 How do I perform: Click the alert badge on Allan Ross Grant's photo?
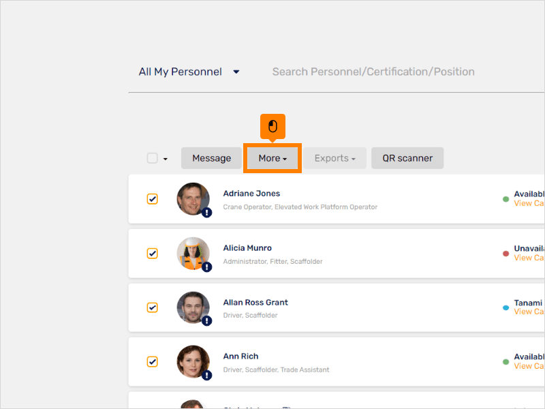coord(206,321)
